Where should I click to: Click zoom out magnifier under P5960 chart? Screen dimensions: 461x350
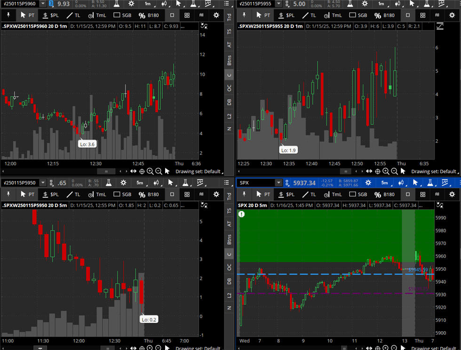[x=159, y=171]
